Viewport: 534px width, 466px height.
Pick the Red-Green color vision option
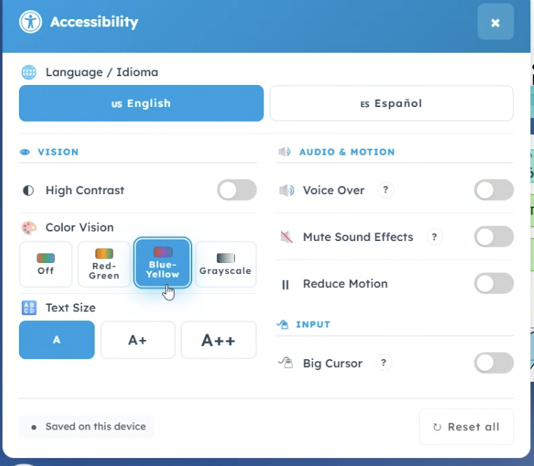coord(104,265)
